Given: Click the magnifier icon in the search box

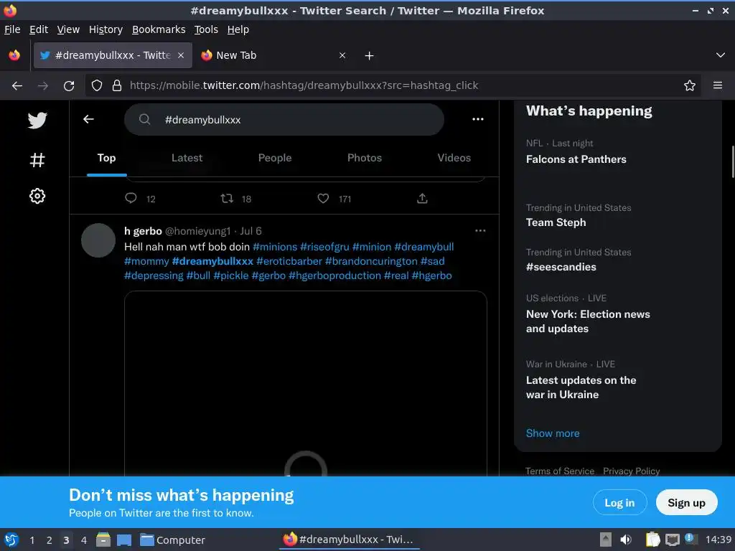Looking at the screenshot, I should click(145, 120).
